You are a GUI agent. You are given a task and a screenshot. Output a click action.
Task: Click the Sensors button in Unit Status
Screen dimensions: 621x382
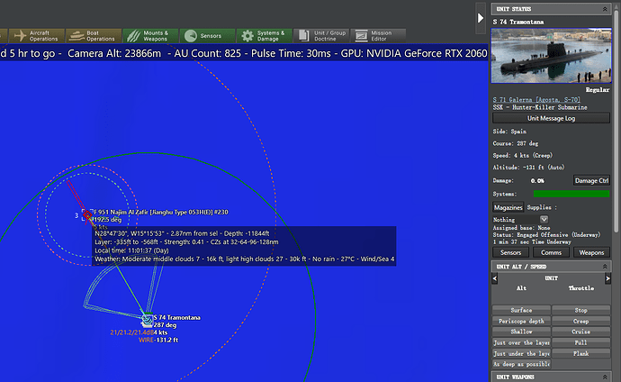pyautogui.click(x=510, y=252)
